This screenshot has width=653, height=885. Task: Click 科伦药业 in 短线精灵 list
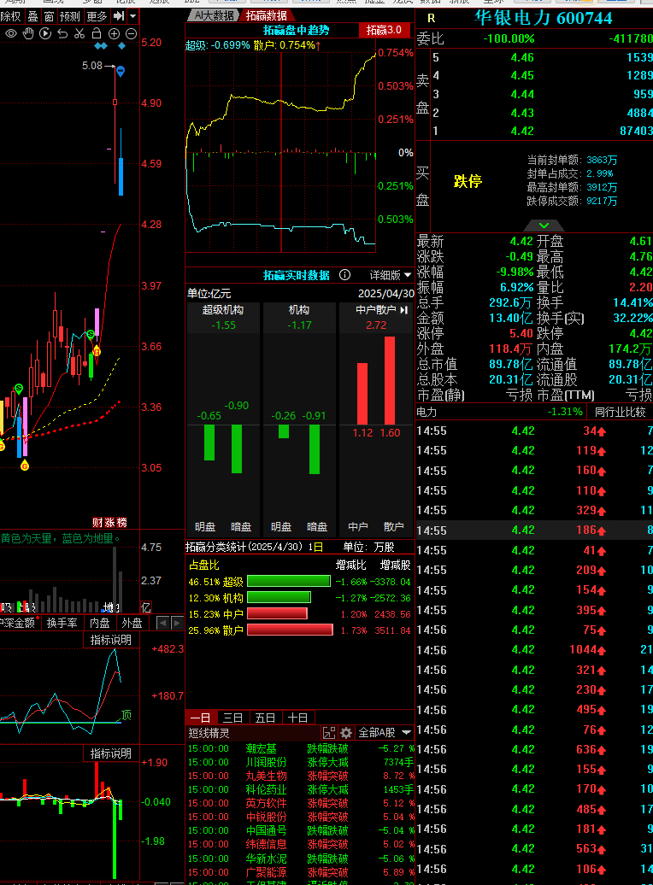tap(266, 789)
